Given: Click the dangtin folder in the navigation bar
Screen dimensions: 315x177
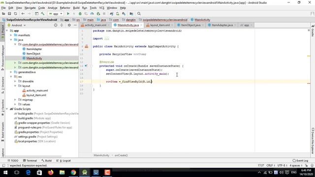Looking at the screenshot, I should pos(129,20).
